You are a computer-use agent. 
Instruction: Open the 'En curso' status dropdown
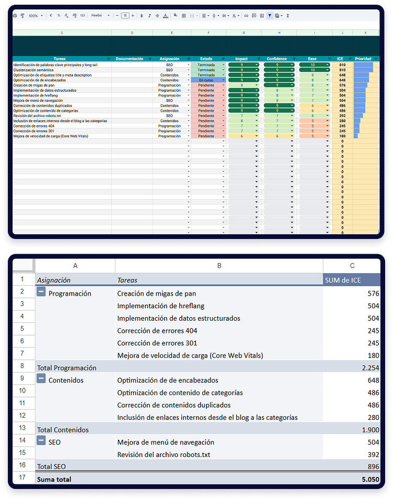point(224,80)
